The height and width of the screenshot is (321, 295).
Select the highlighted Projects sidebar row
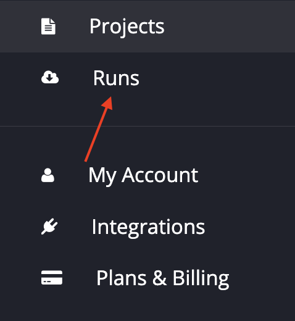147,27
